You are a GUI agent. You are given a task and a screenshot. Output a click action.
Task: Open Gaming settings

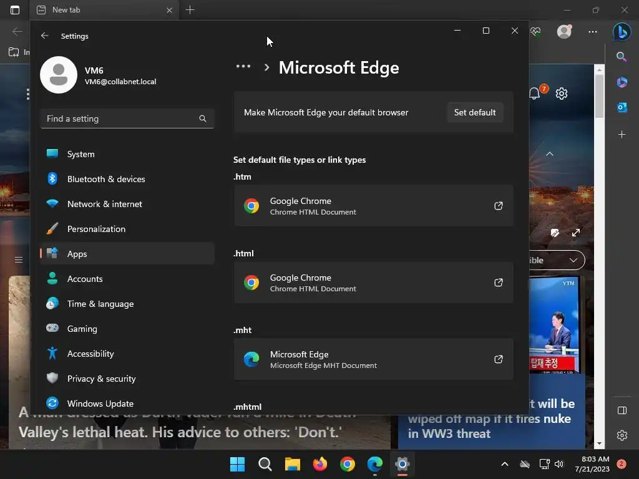(127, 329)
